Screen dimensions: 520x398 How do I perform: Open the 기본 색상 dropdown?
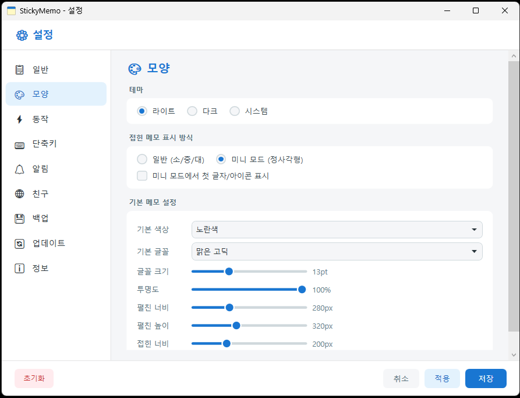coord(337,230)
